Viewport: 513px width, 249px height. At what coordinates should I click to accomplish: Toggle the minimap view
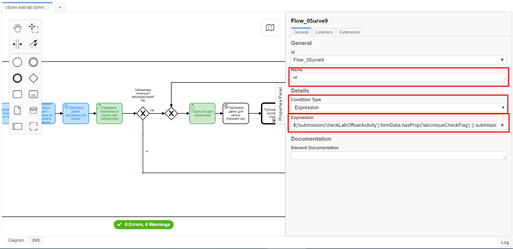pyautogui.click(x=270, y=28)
